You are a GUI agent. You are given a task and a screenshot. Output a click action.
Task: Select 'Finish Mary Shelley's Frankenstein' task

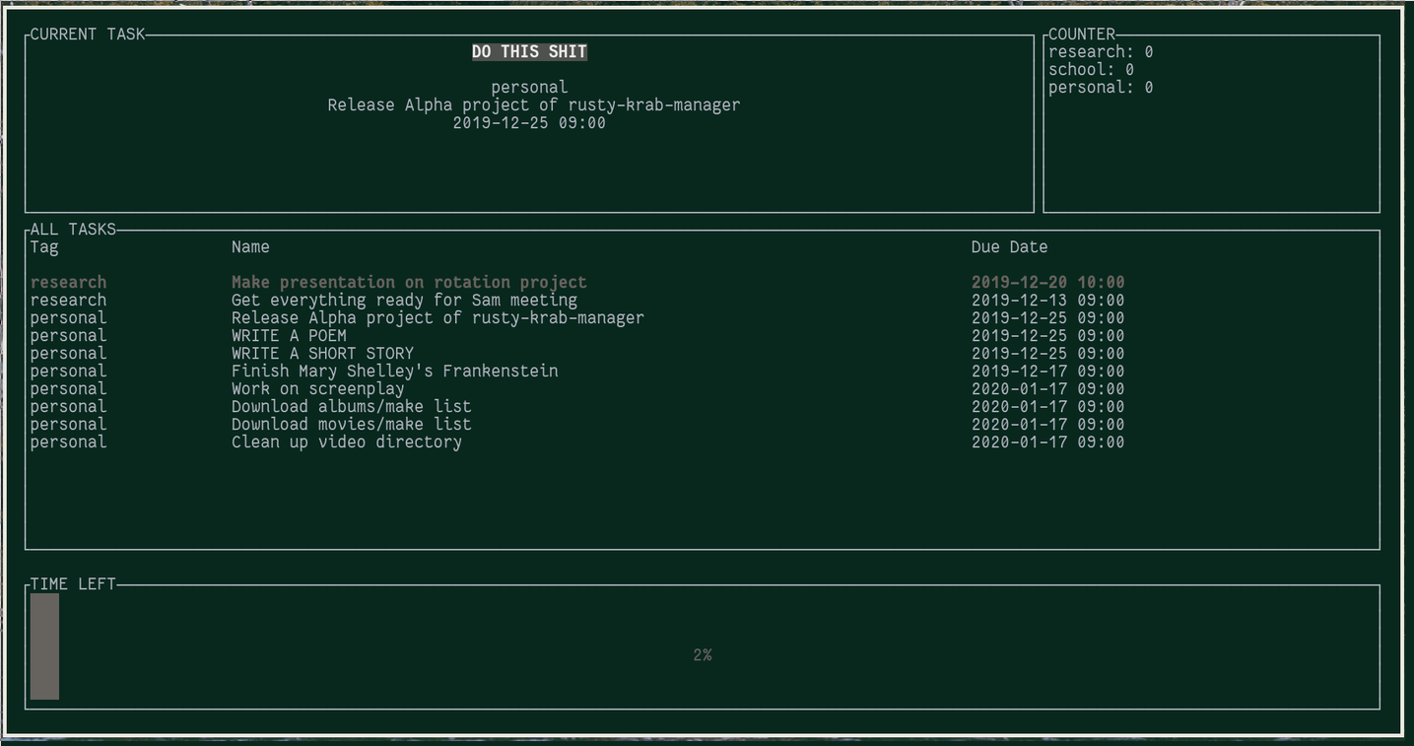[577, 372]
